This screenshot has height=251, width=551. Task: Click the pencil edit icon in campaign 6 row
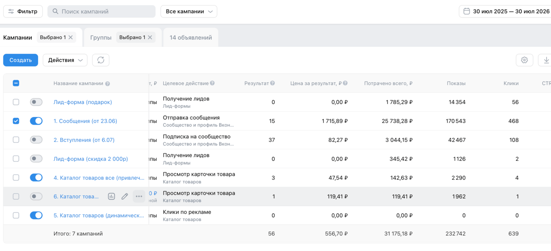(125, 197)
